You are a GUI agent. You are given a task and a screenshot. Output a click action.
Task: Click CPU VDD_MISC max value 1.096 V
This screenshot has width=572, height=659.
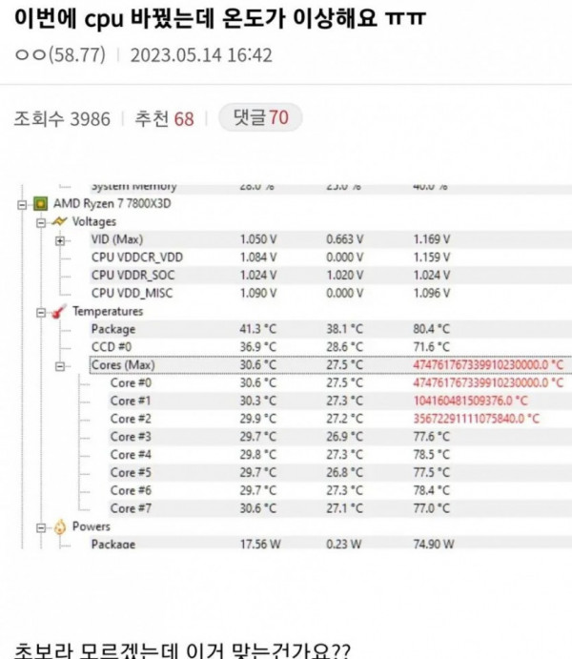(x=432, y=293)
